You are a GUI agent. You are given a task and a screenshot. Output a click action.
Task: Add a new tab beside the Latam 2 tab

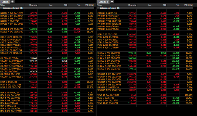coord(112,2)
